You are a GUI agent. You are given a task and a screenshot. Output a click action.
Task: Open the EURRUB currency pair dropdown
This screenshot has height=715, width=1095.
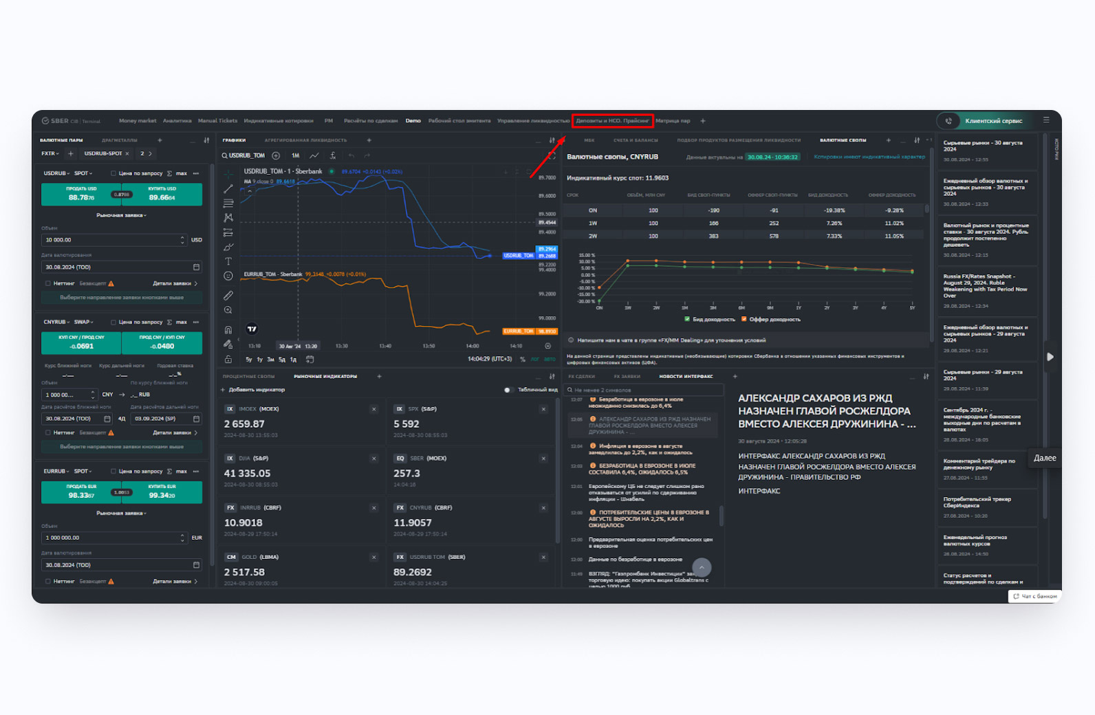tap(57, 471)
